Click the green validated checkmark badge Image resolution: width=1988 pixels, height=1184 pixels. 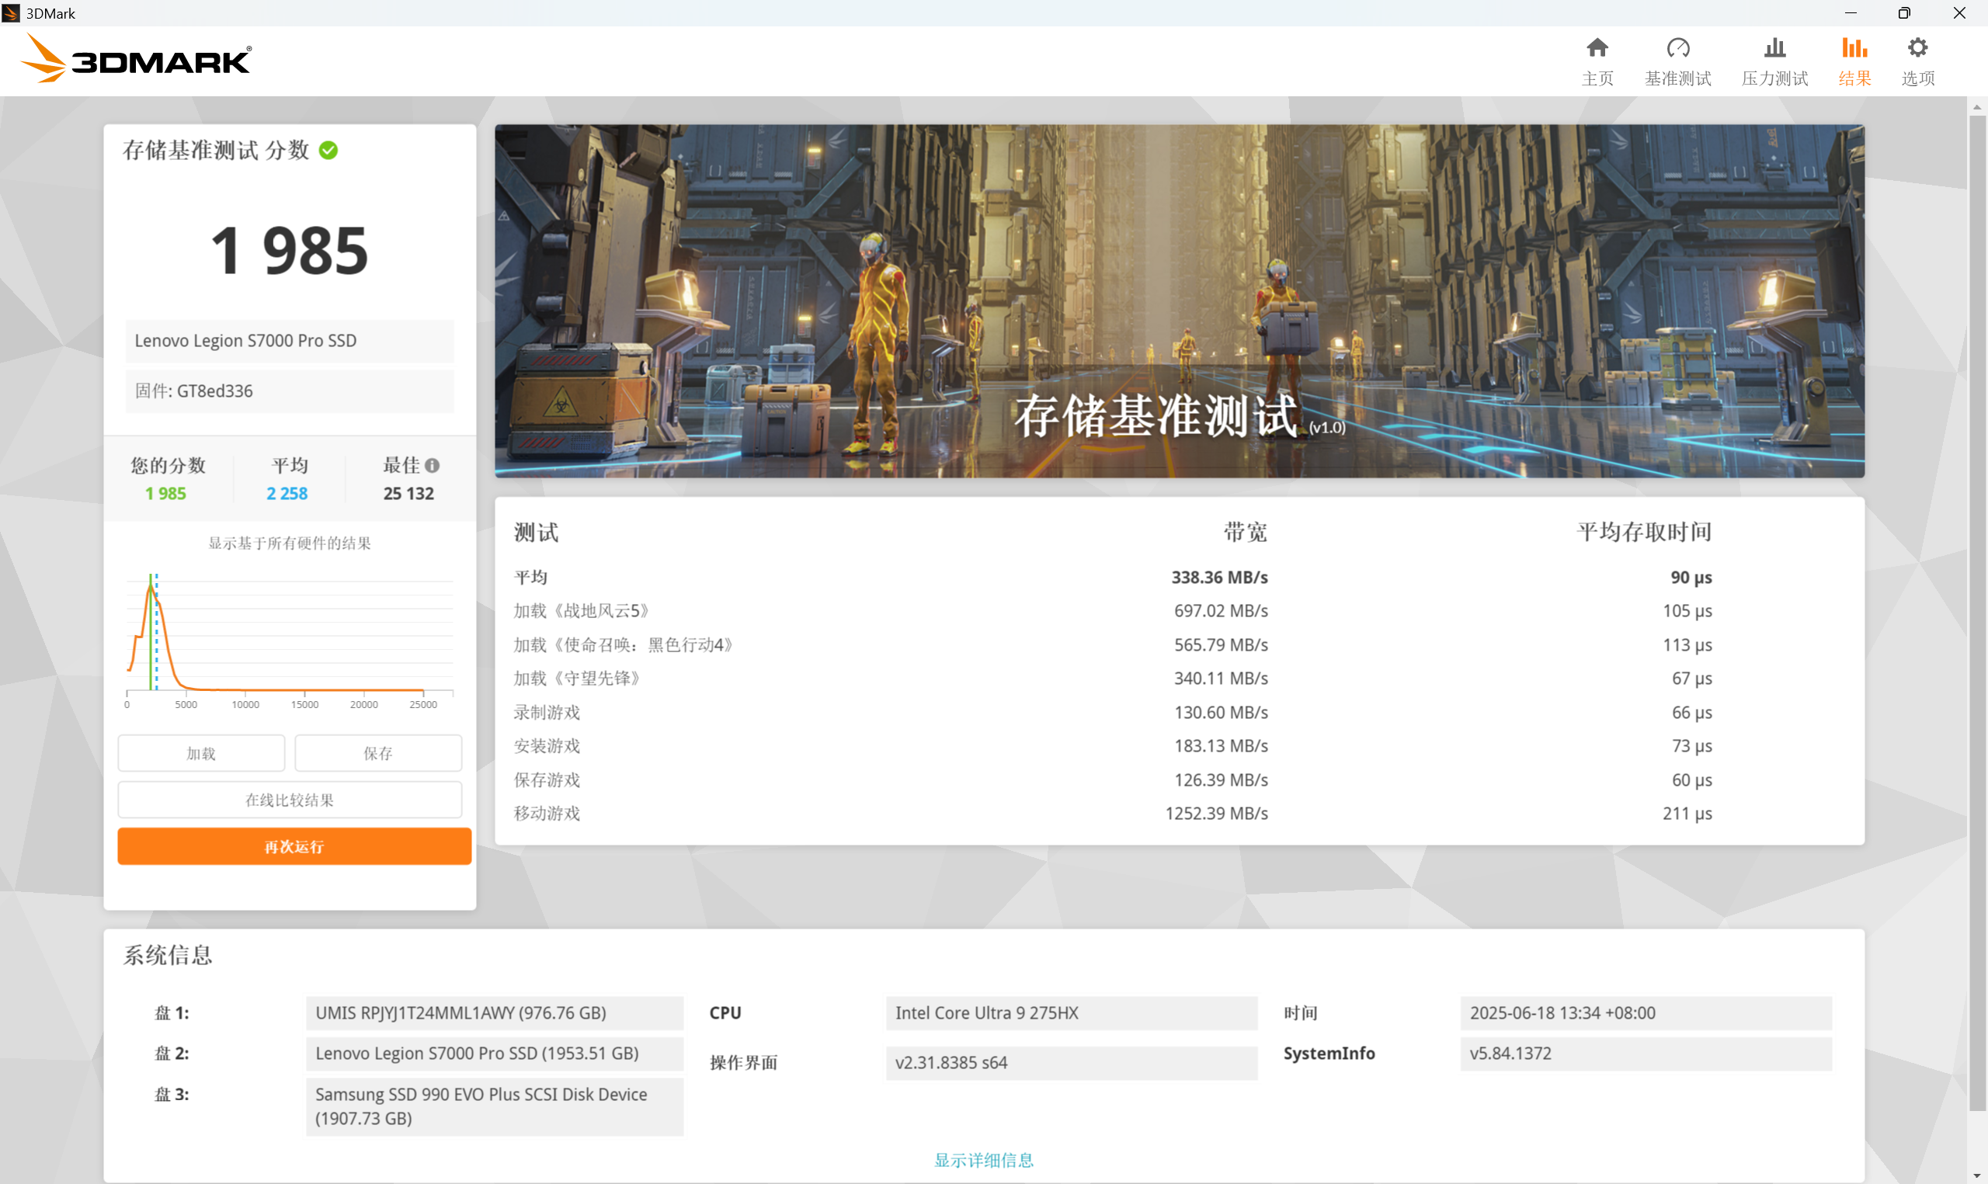328,150
